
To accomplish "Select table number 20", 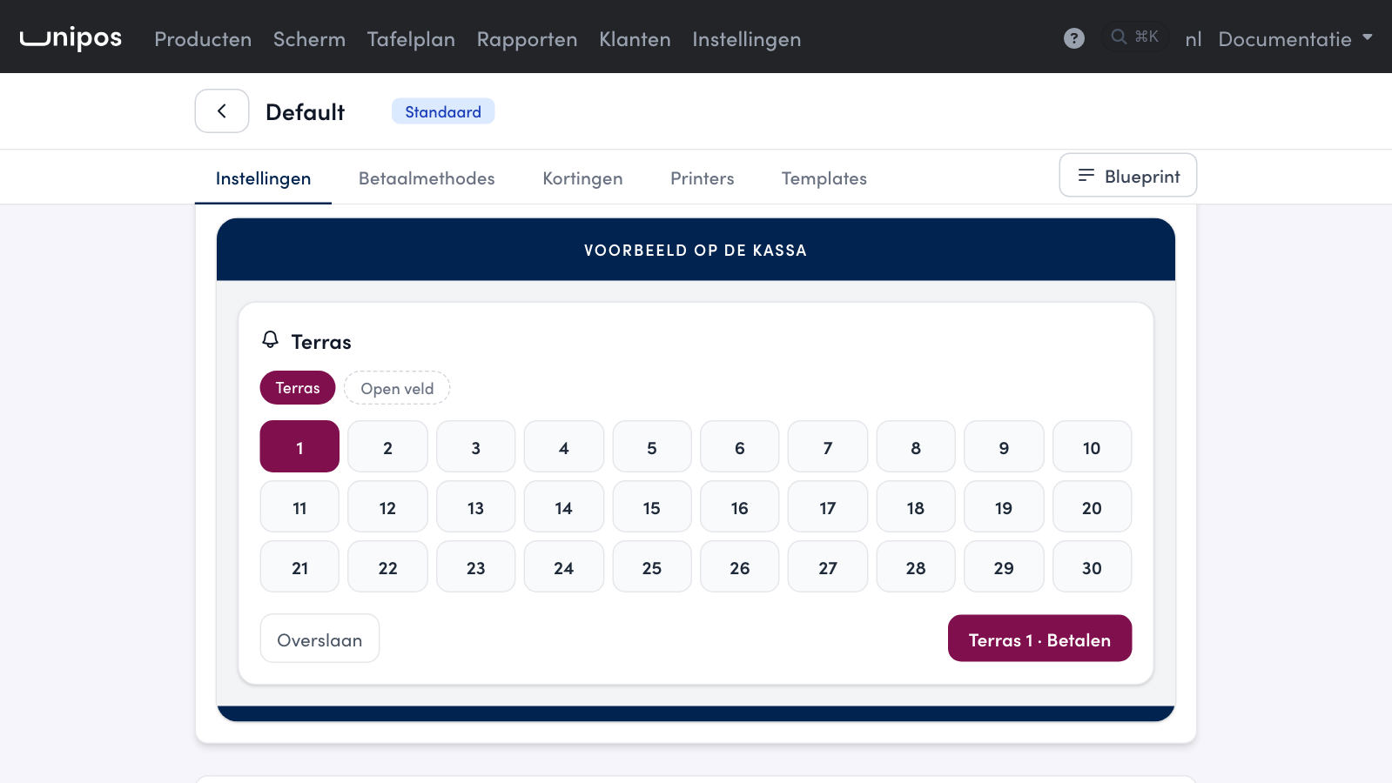I will [x=1092, y=507].
